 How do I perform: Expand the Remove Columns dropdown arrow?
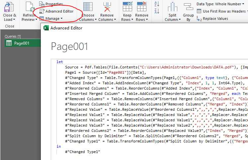coord(115,20)
